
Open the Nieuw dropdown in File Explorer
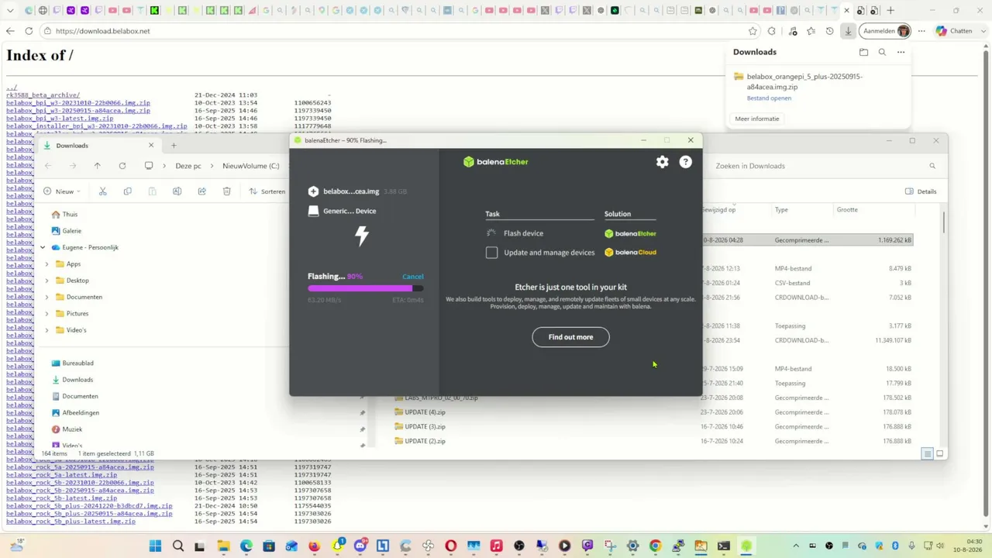[x=62, y=191]
